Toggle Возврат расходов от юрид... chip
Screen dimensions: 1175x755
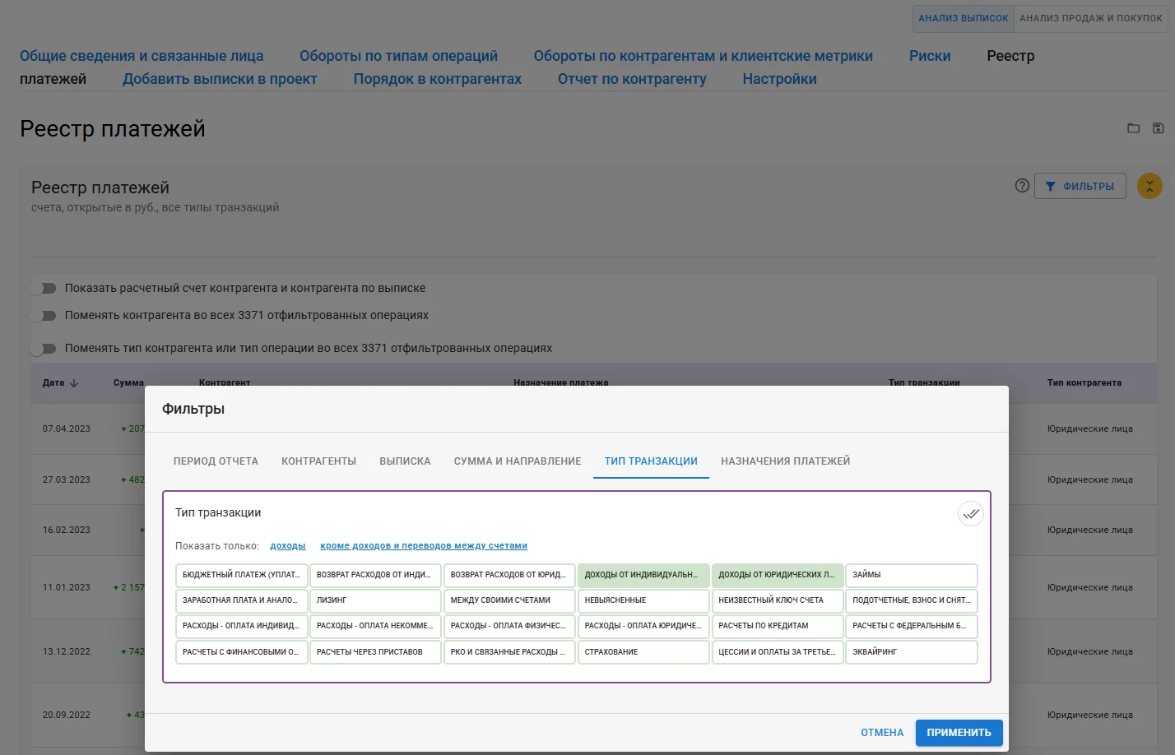pos(509,575)
